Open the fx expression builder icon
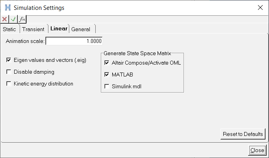 point(22,19)
